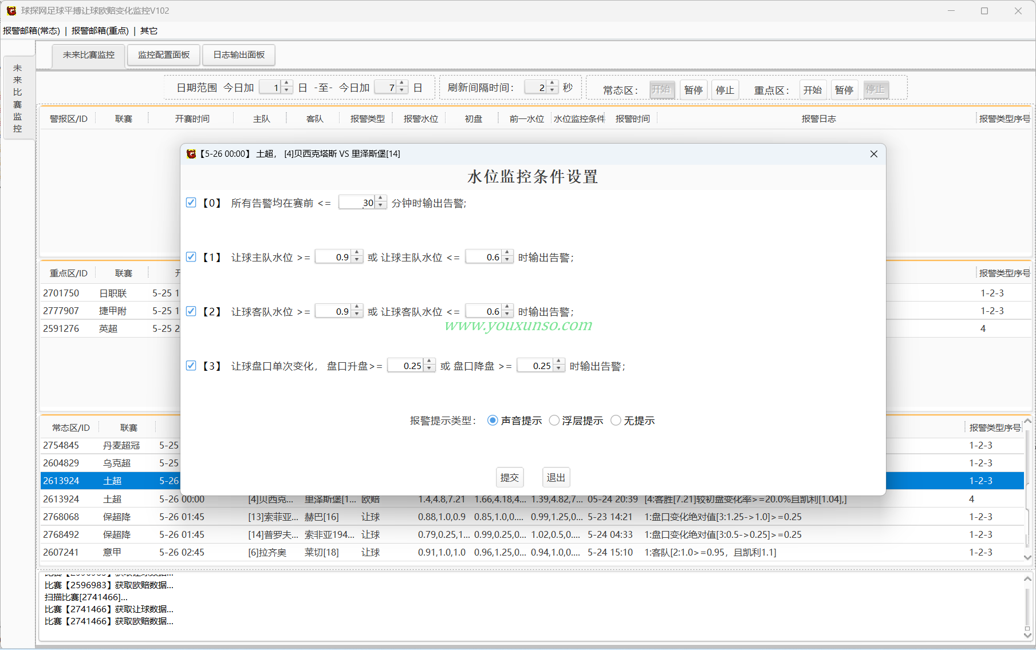This screenshot has width=1036, height=650.
Task: Disable the rule 【3】 handicap change checkbox
Action: pos(191,366)
